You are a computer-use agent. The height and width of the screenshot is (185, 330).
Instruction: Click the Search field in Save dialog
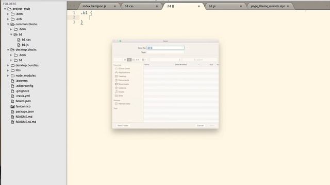pos(200,60)
